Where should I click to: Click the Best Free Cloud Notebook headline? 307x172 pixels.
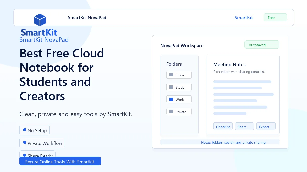pos(62,74)
